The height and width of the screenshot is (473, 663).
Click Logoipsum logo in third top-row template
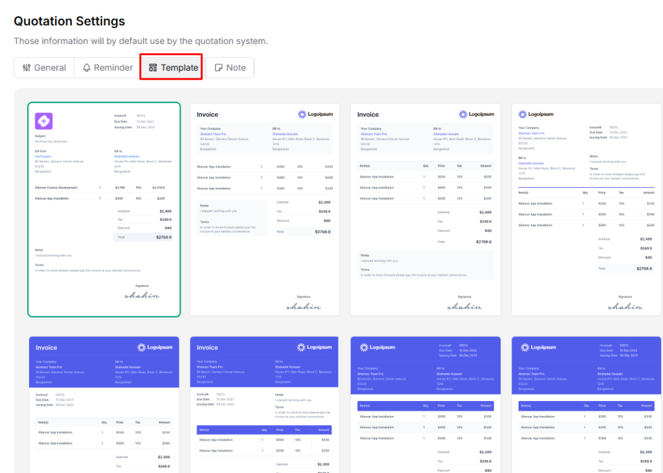pos(476,114)
